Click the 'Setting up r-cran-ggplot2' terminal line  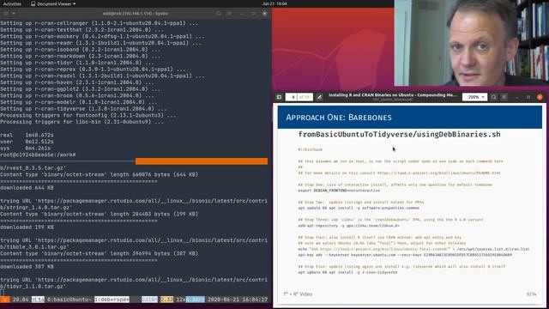80,89
